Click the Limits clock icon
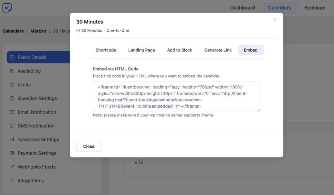Image resolution: width=334 pixels, height=195 pixels. coord(12,85)
